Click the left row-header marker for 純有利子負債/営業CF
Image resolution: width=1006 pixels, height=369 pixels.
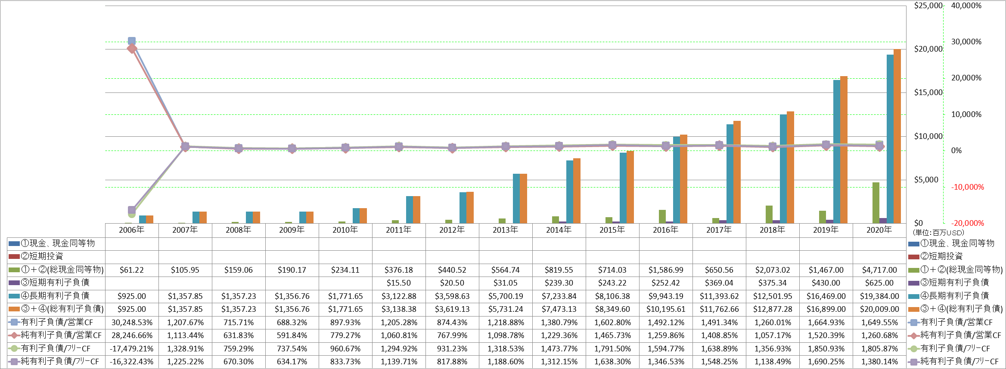[x=14, y=335]
